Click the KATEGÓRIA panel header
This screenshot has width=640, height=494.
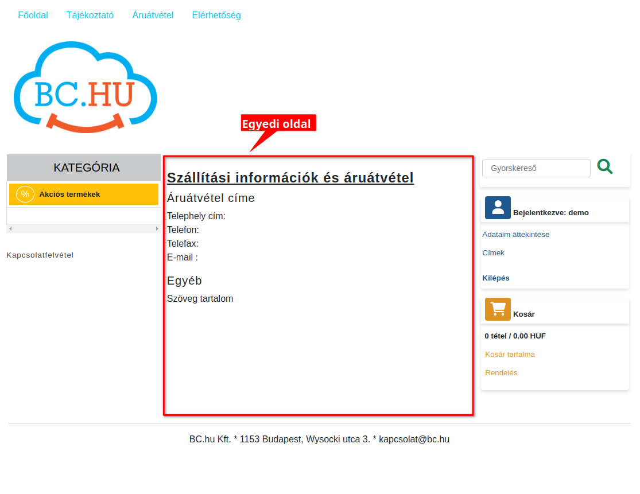pyautogui.click(x=84, y=168)
